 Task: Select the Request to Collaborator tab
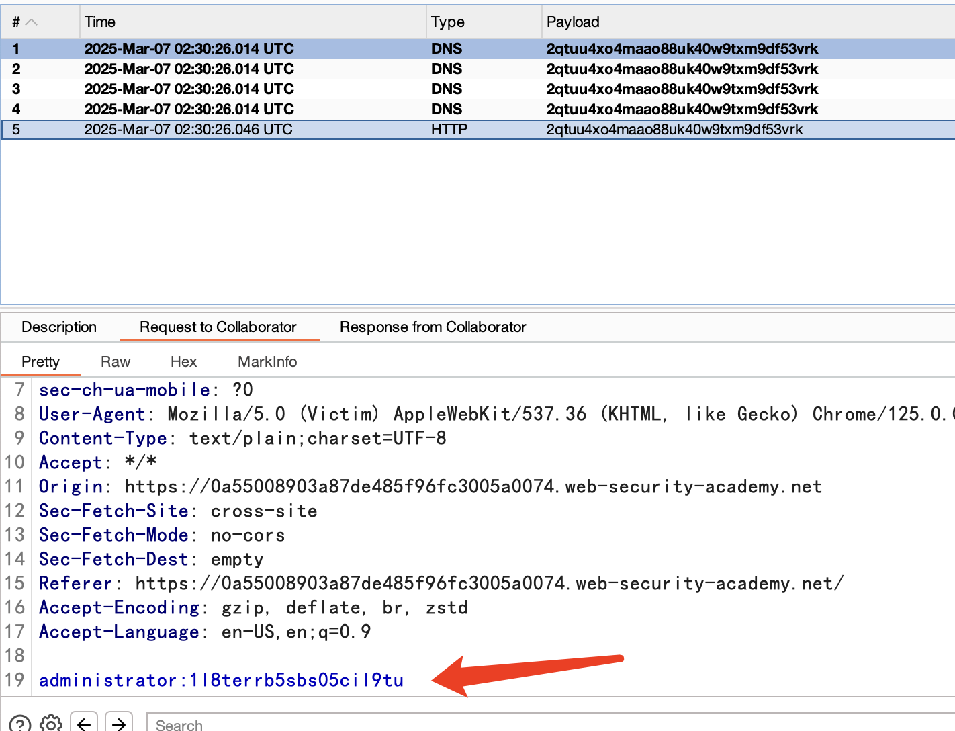coord(218,327)
